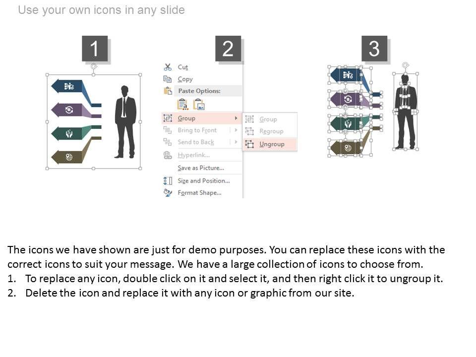This screenshot has height=357, width=476.
Task: Click the Hyperlink globe icon
Action: point(168,155)
